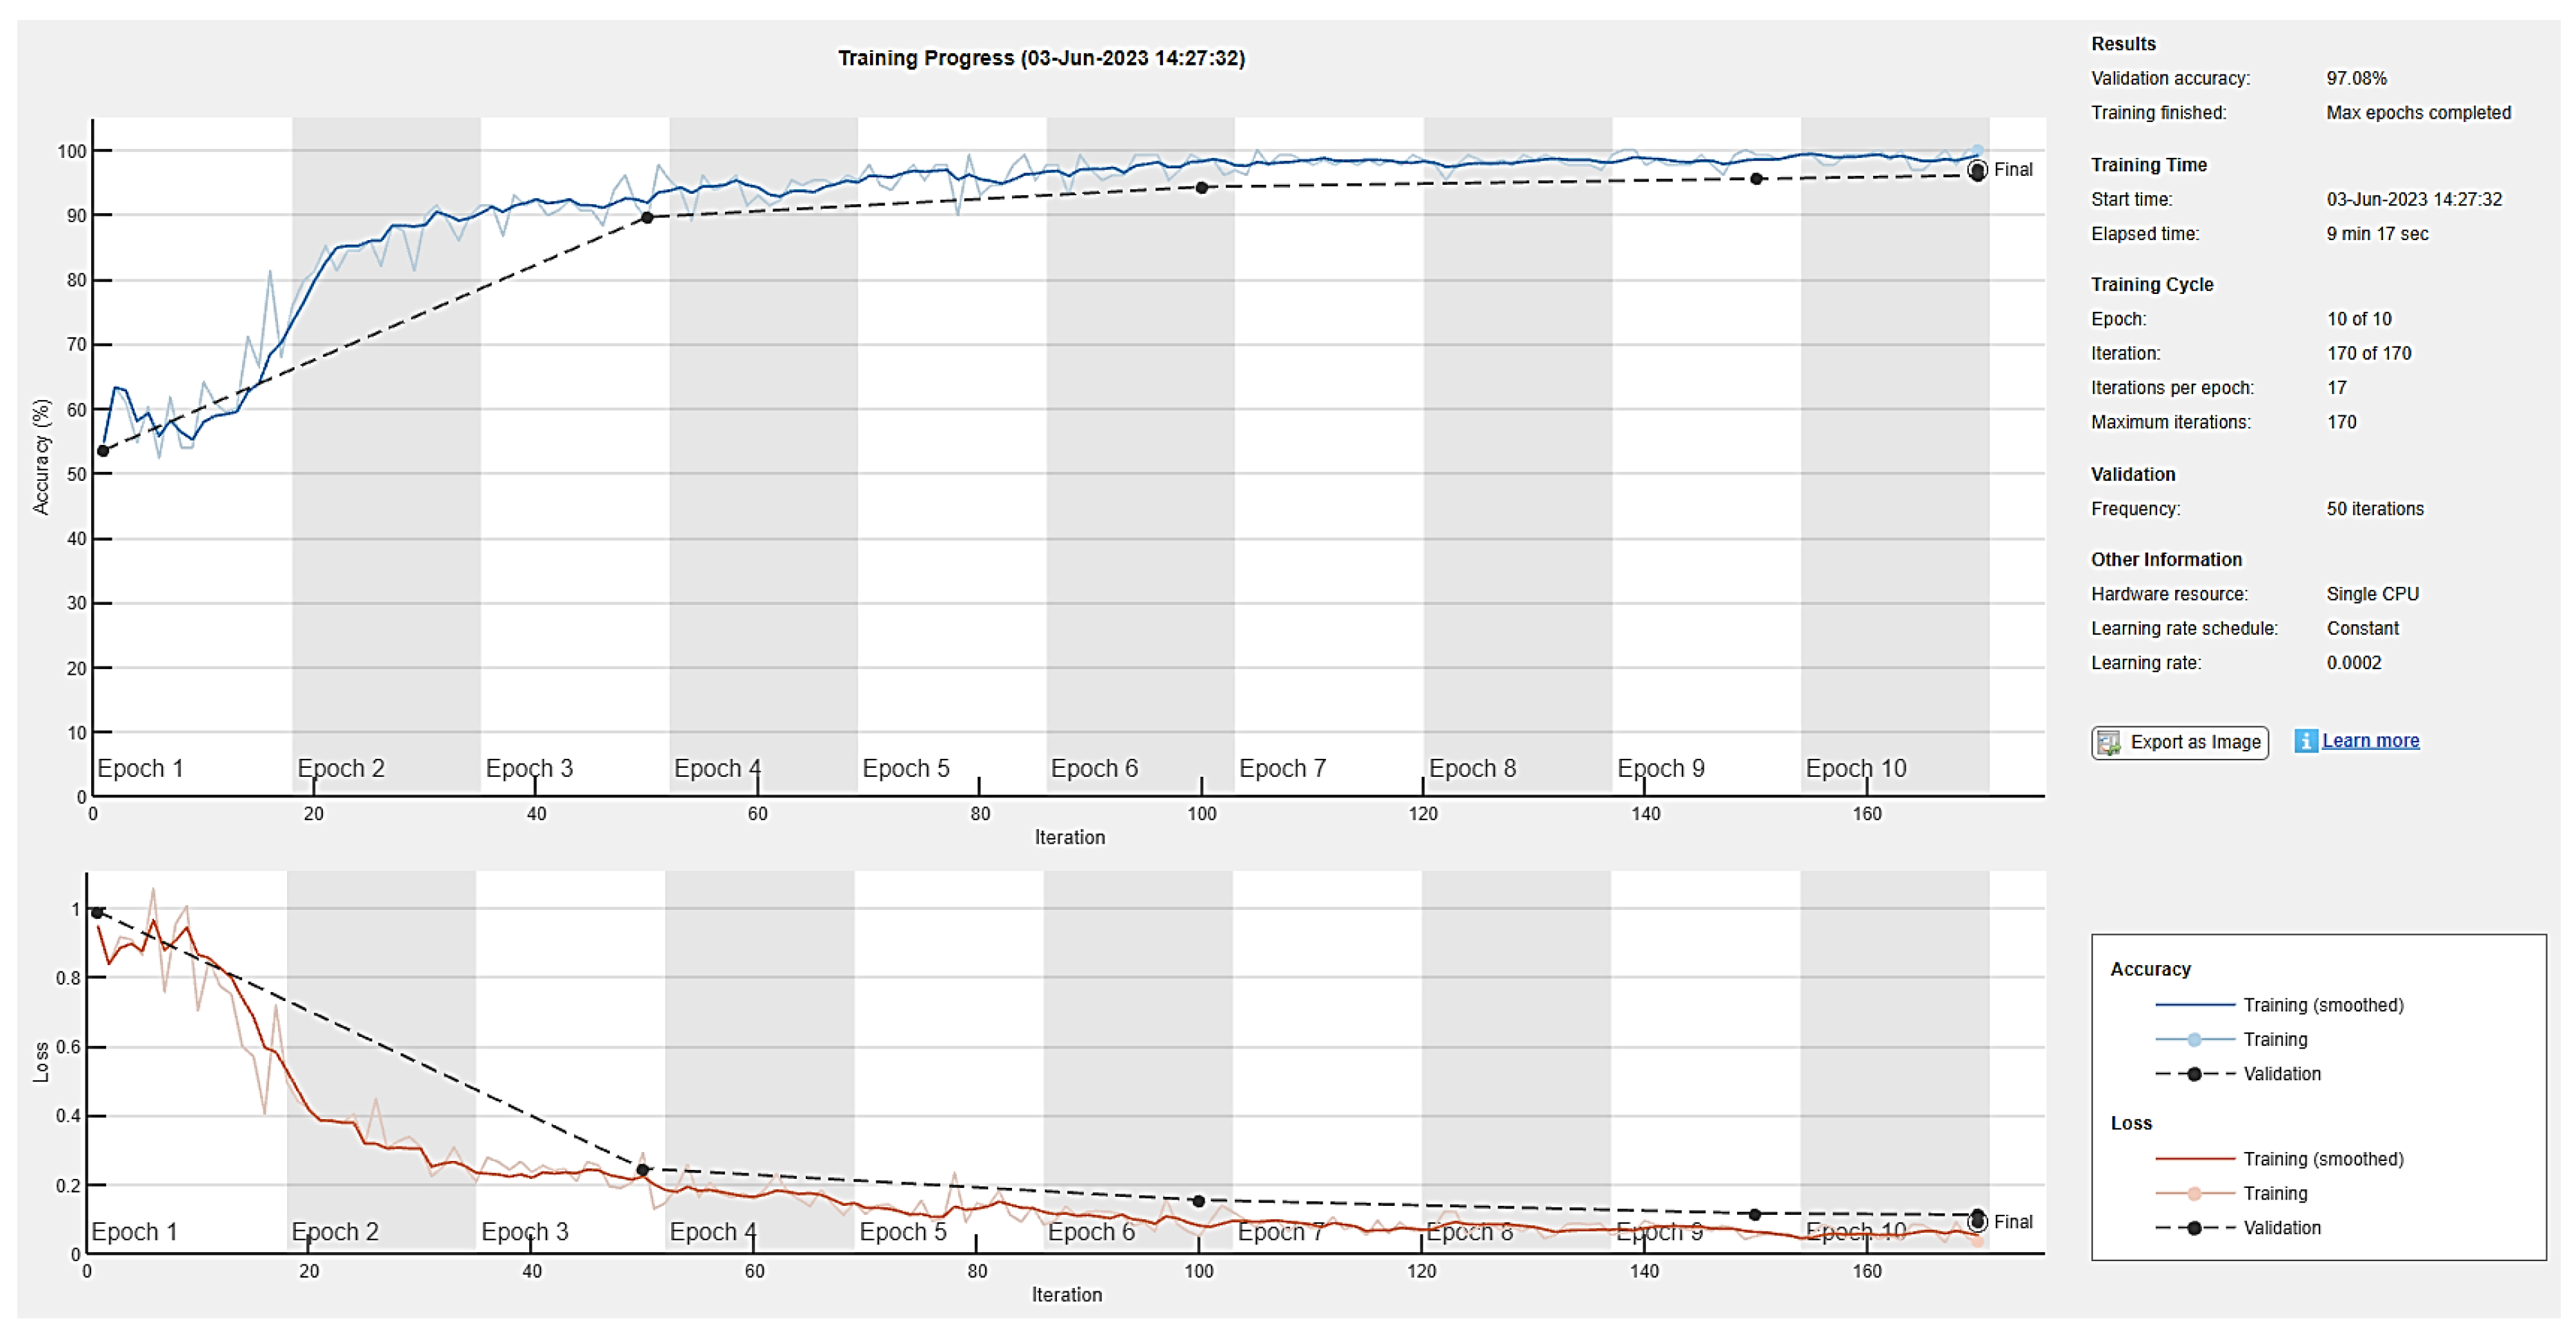Click the Export as Image icon
This screenshot has height=1339, width=2576.
2108,742
